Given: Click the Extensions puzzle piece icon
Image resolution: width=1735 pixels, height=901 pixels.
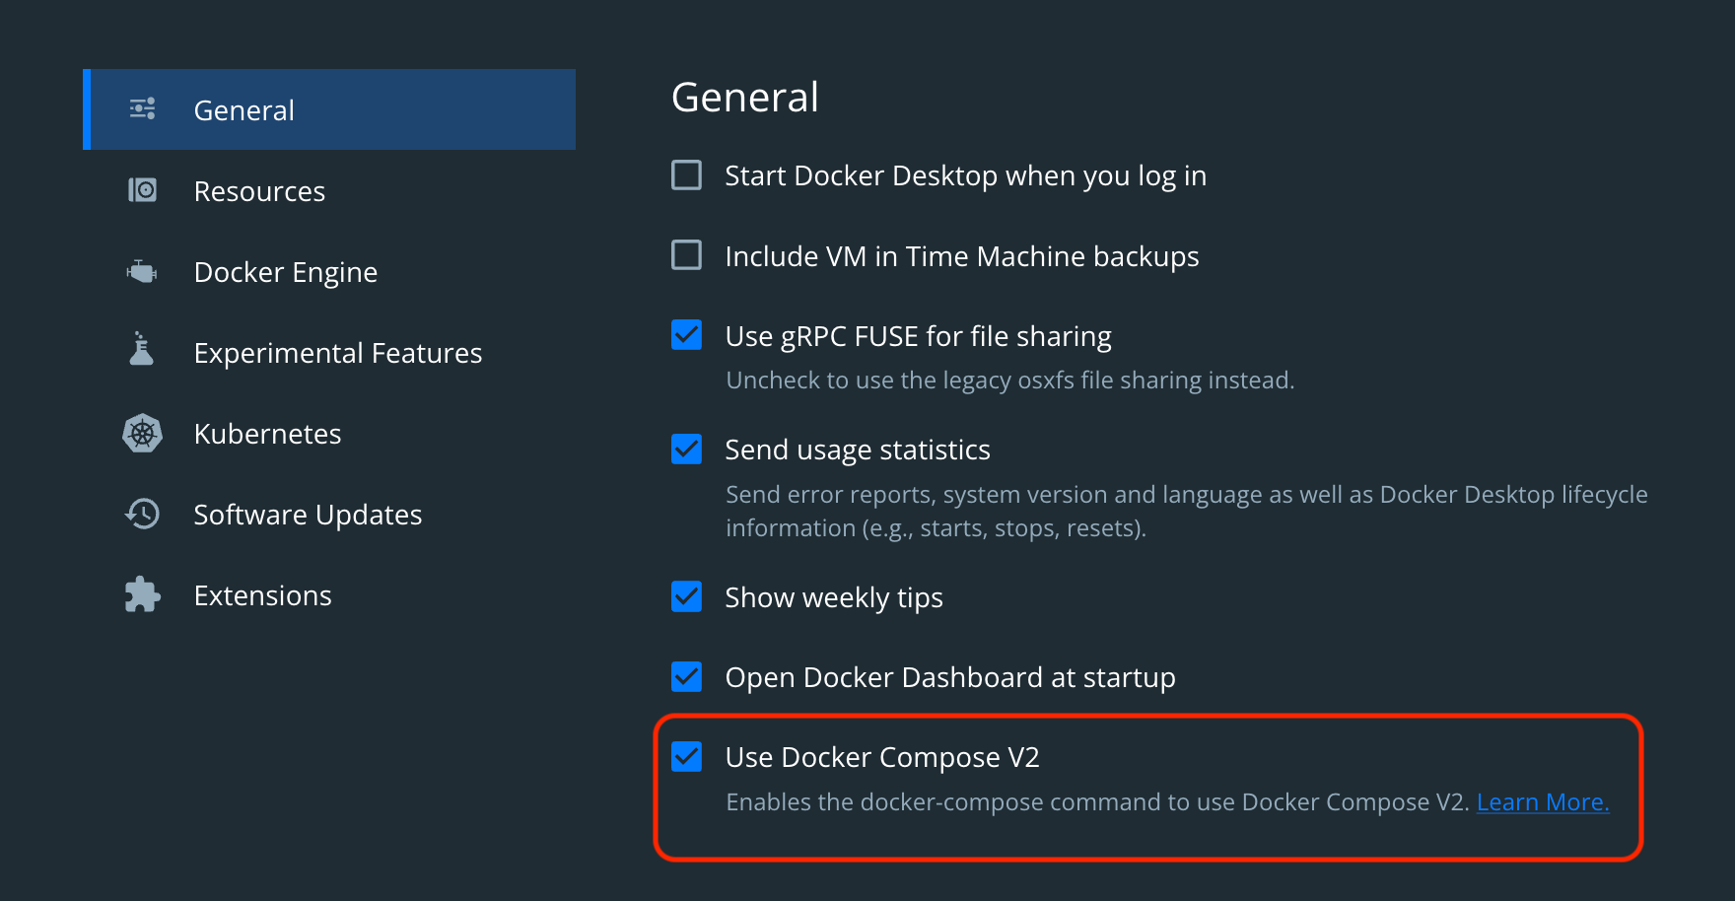Looking at the screenshot, I should [143, 594].
